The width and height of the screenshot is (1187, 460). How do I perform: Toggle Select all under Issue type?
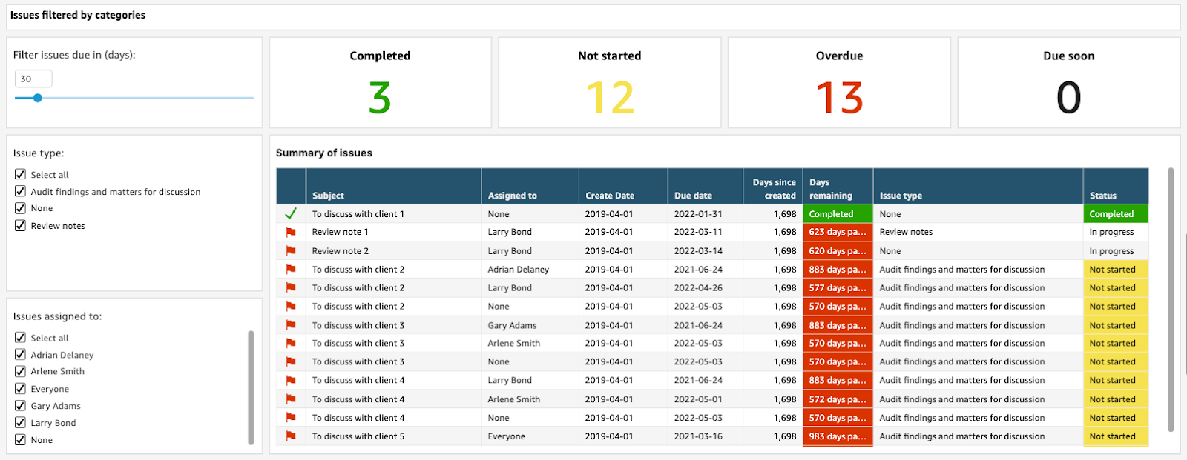click(20, 174)
